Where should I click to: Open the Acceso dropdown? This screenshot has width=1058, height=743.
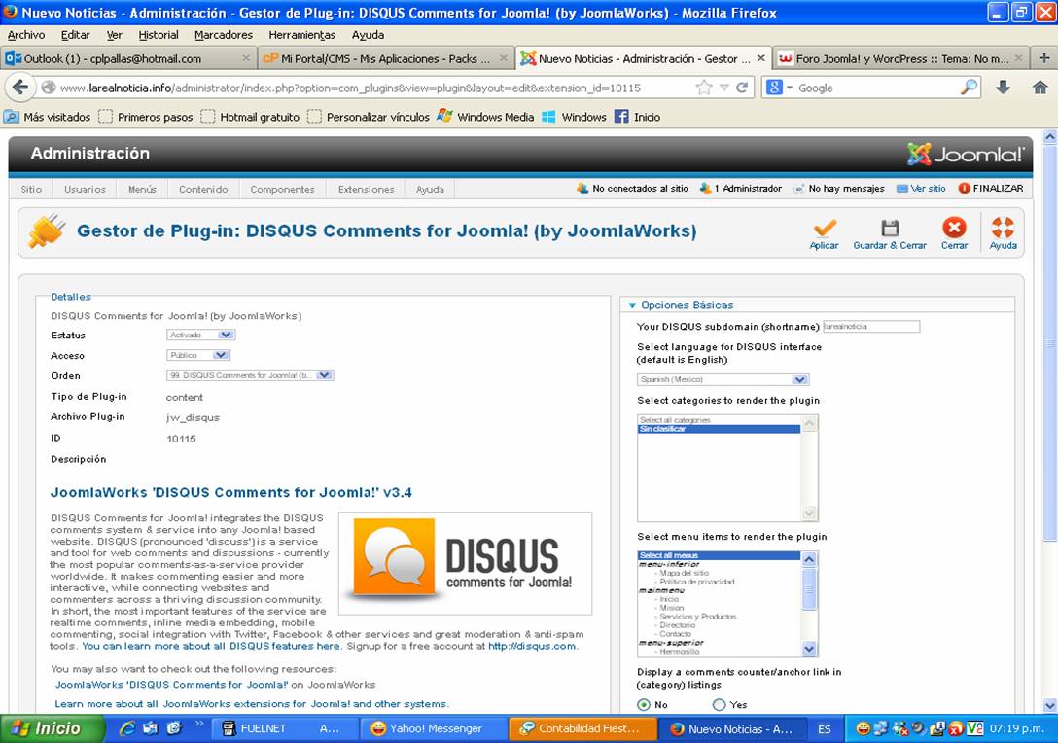(x=197, y=355)
